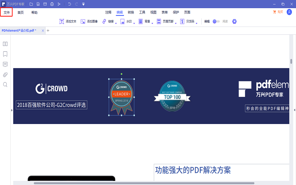The image size is (296, 185).
Task: Click the 添加文本 add text tool
Action: (68, 21)
